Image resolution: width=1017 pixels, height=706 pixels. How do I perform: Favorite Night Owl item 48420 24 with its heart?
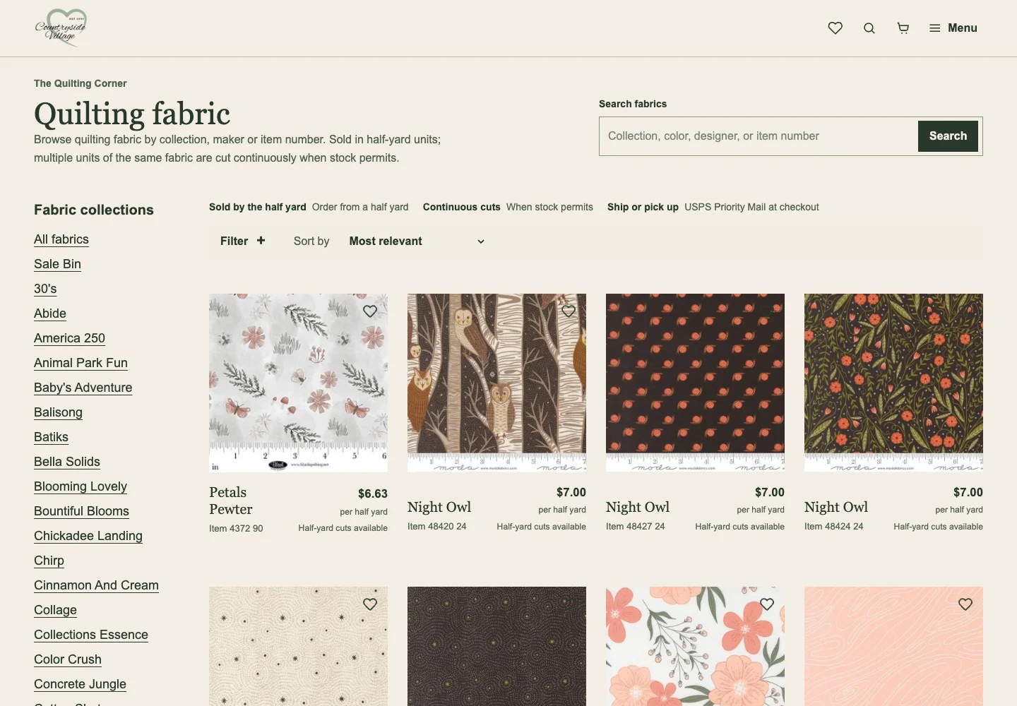click(569, 311)
